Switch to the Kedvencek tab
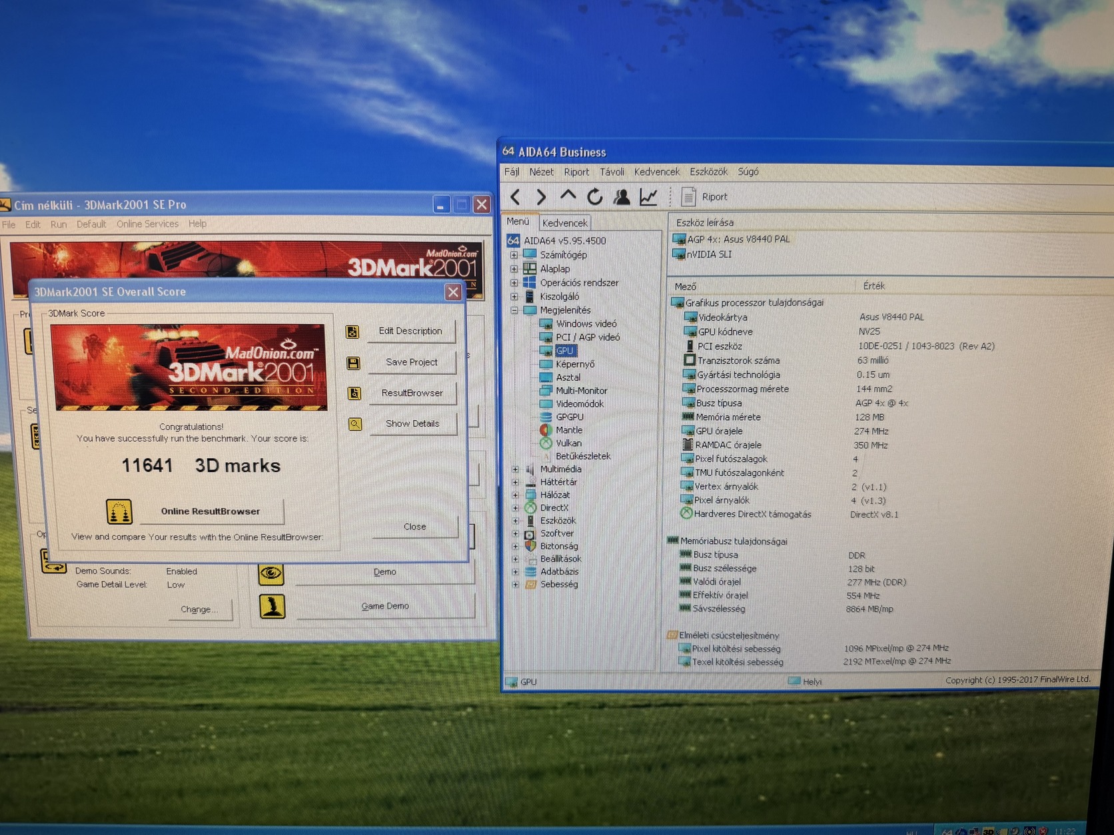The width and height of the screenshot is (1114, 835). click(x=565, y=223)
